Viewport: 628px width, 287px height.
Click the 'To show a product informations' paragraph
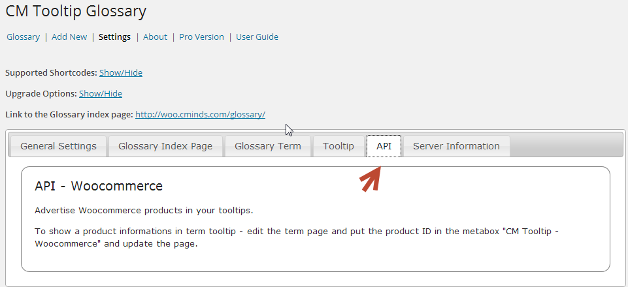(x=296, y=237)
